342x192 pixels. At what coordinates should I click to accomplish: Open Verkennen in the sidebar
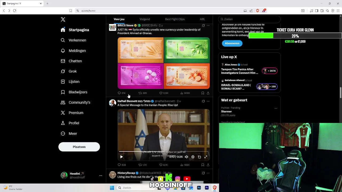point(73,40)
